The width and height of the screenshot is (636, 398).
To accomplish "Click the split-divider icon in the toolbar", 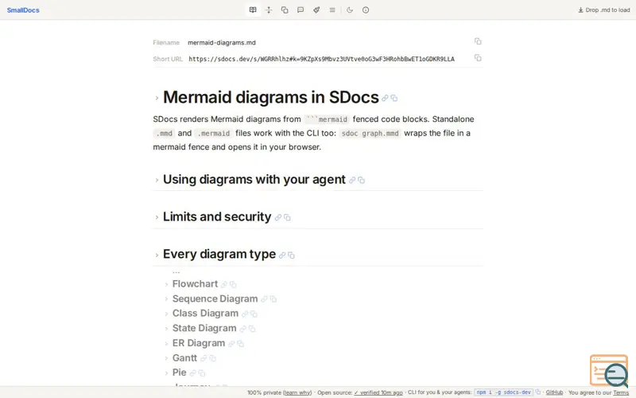I will coord(269,10).
